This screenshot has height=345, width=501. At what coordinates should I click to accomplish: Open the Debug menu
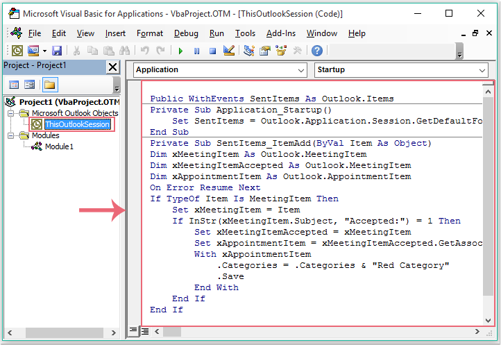pyautogui.click(x=186, y=33)
